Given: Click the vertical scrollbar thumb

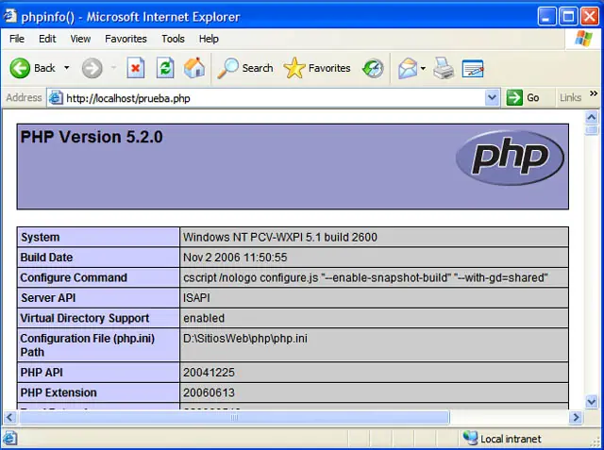Looking at the screenshot, I should click(592, 130).
